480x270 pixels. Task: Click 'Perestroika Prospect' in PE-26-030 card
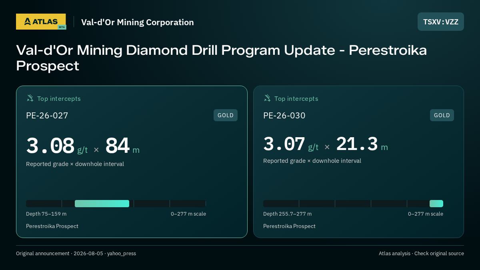click(290, 226)
